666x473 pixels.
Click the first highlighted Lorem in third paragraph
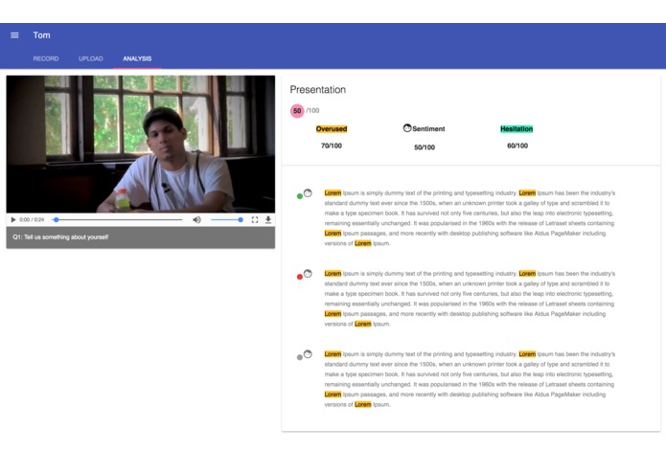(333, 354)
